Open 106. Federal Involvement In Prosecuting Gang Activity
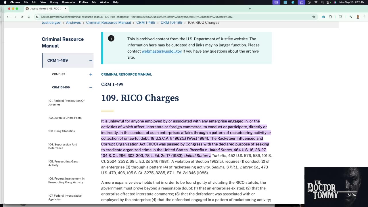Image resolution: width=368 pixels, height=207 pixels. (66, 180)
